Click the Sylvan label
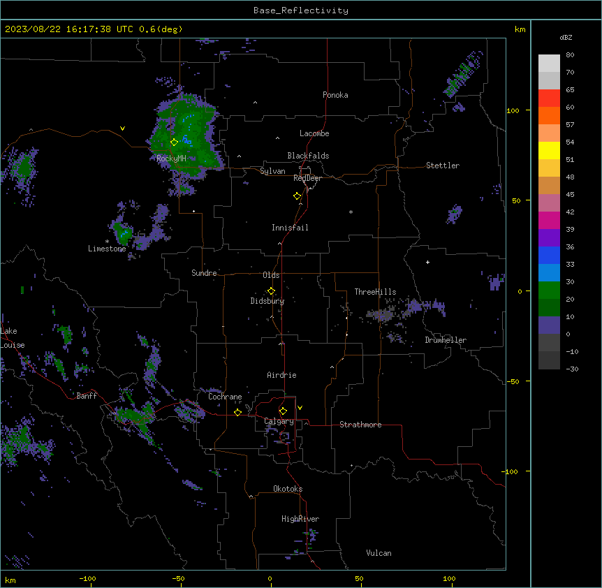The width and height of the screenshot is (602, 588). pos(272,171)
